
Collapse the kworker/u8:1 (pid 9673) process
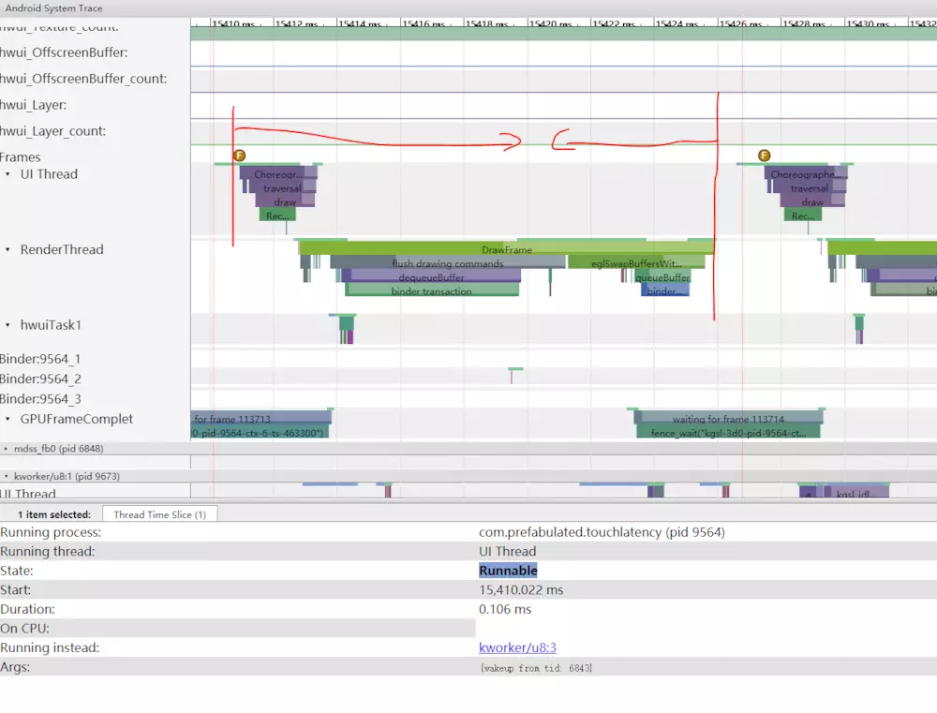tap(6, 476)
